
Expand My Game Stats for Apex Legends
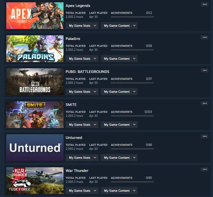coord(82,26)
